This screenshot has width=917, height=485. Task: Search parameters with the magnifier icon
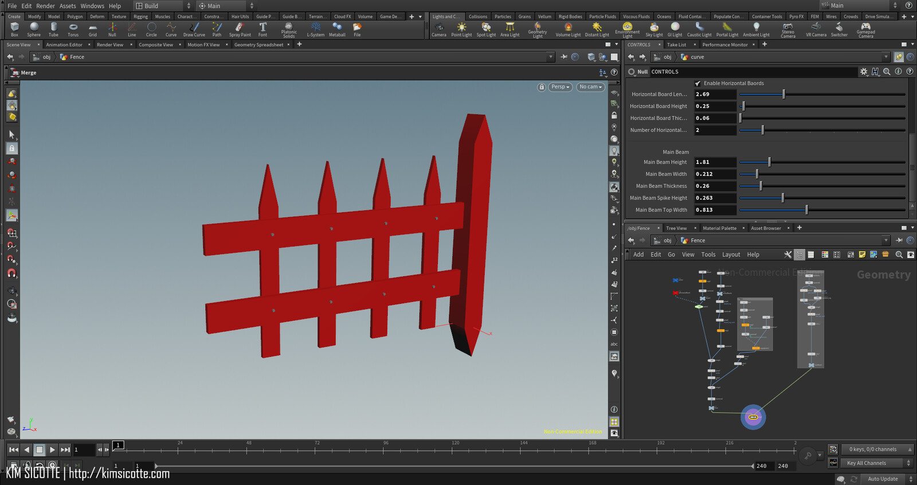click(887, 72)
